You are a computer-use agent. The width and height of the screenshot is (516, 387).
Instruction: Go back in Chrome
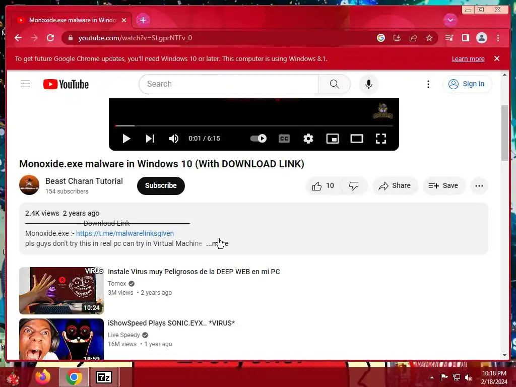coord(18,38)
